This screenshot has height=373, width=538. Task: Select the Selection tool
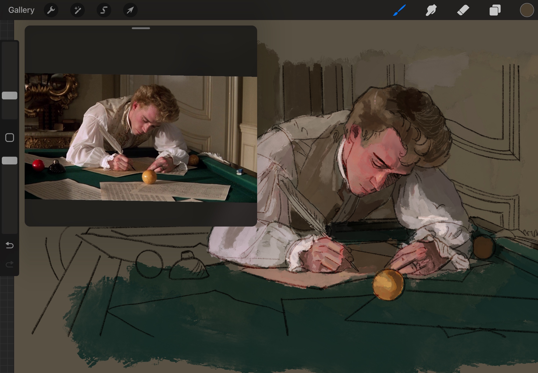point(104,10)
